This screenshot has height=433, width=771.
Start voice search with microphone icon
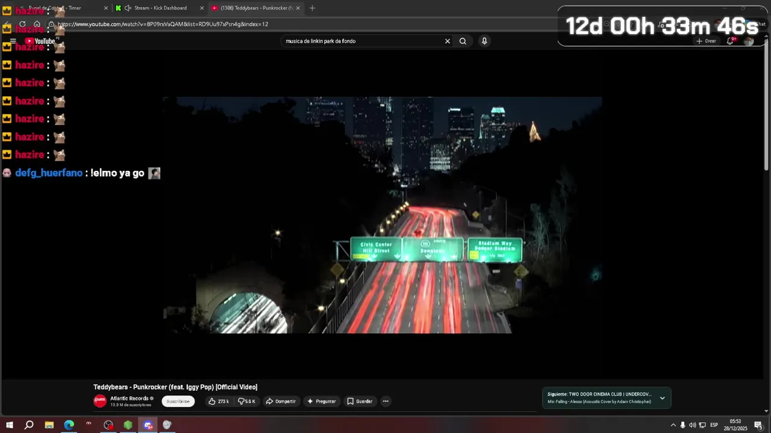[484, 41]
